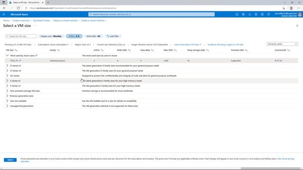
Task: Click the tab actions icon in the title bar
Action: point(4,2)
